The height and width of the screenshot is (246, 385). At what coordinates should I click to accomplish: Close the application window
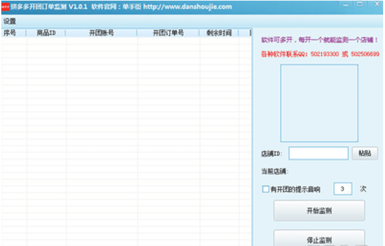click(x=377, y=4)
